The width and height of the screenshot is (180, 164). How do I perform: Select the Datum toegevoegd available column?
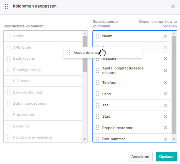(43, 103)
